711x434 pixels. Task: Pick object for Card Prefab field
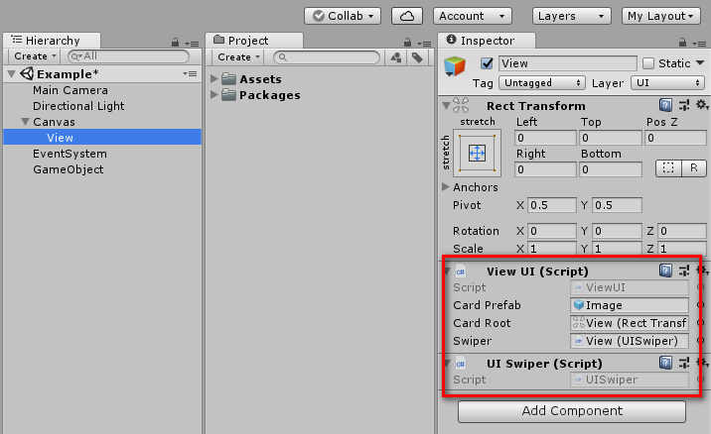pyautogui.click(x=700, y=305)
